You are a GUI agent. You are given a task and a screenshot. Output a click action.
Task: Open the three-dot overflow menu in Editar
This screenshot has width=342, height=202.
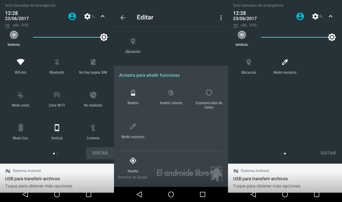pyautogui.click(x=221, y=18)
